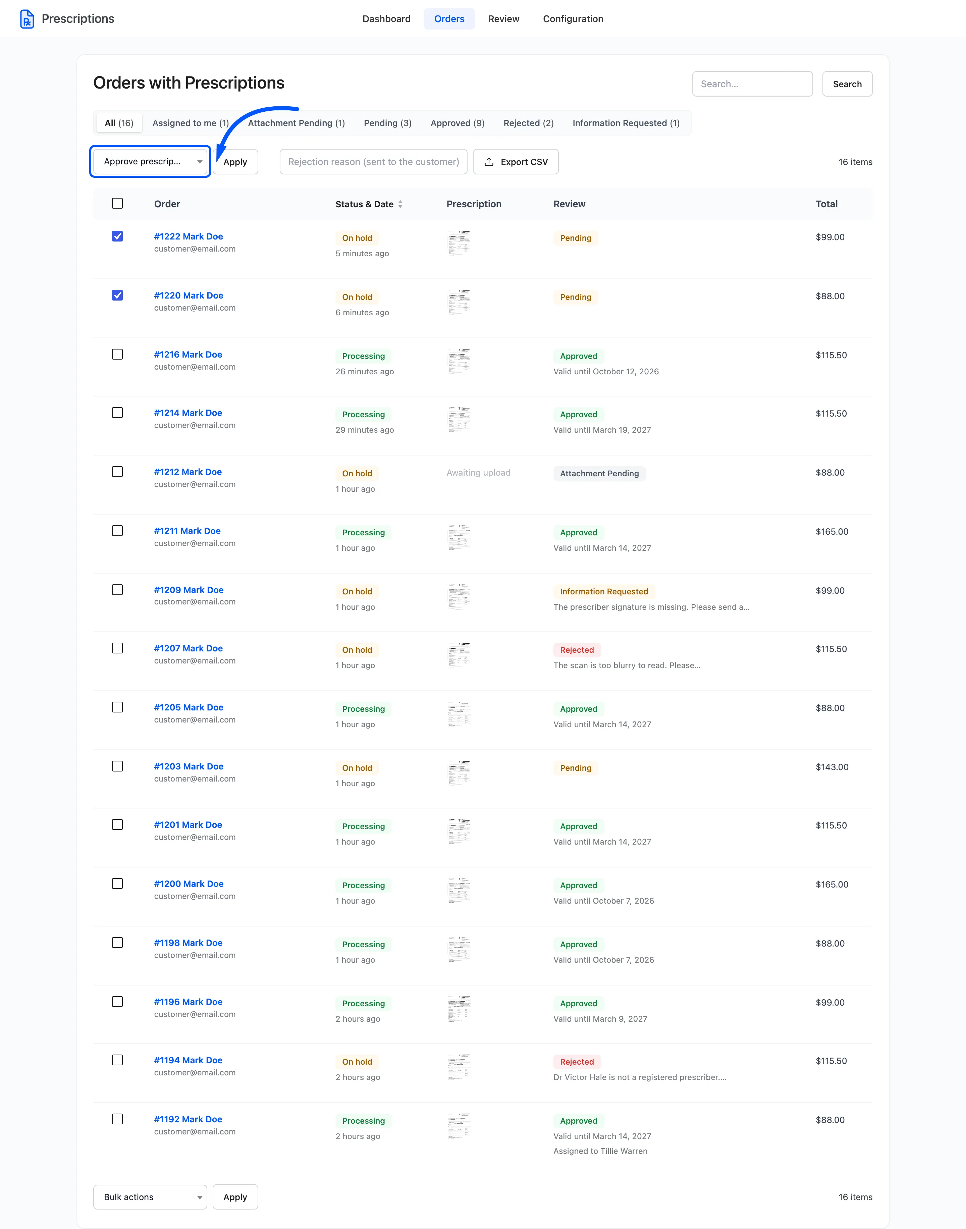Filter by Pending (3) orders

[387, 123]
